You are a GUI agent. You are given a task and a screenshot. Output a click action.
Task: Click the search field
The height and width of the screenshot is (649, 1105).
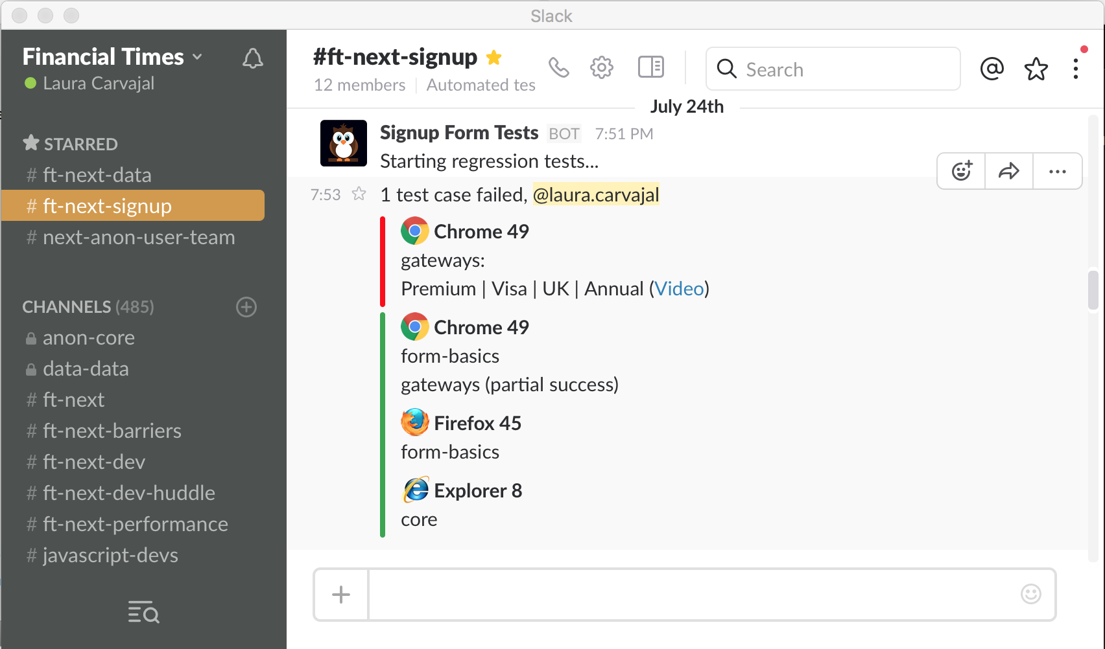click(833, 69)
